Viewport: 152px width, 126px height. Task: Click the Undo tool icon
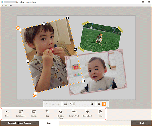pyautogui.click(x=7, y=111)
